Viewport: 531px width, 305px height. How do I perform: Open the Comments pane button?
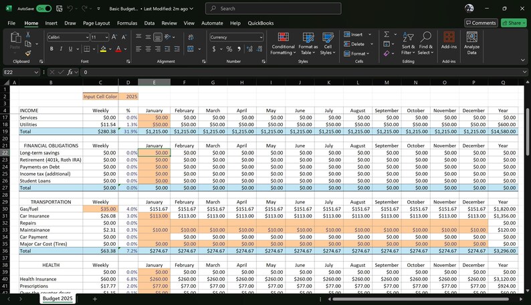click(481, 23)
